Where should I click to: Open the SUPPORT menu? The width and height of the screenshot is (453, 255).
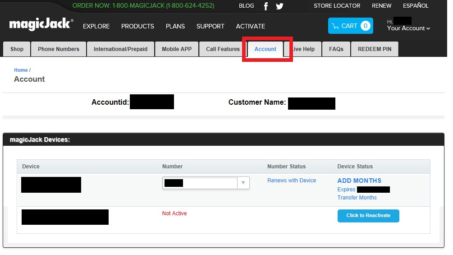(210, 26)
